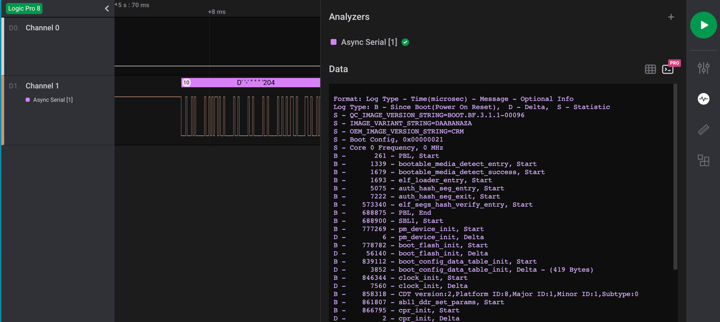The image size is (720, 322).
Task: Open the Analyzers sidebar panel icon
Action: (x=703, y=99)
